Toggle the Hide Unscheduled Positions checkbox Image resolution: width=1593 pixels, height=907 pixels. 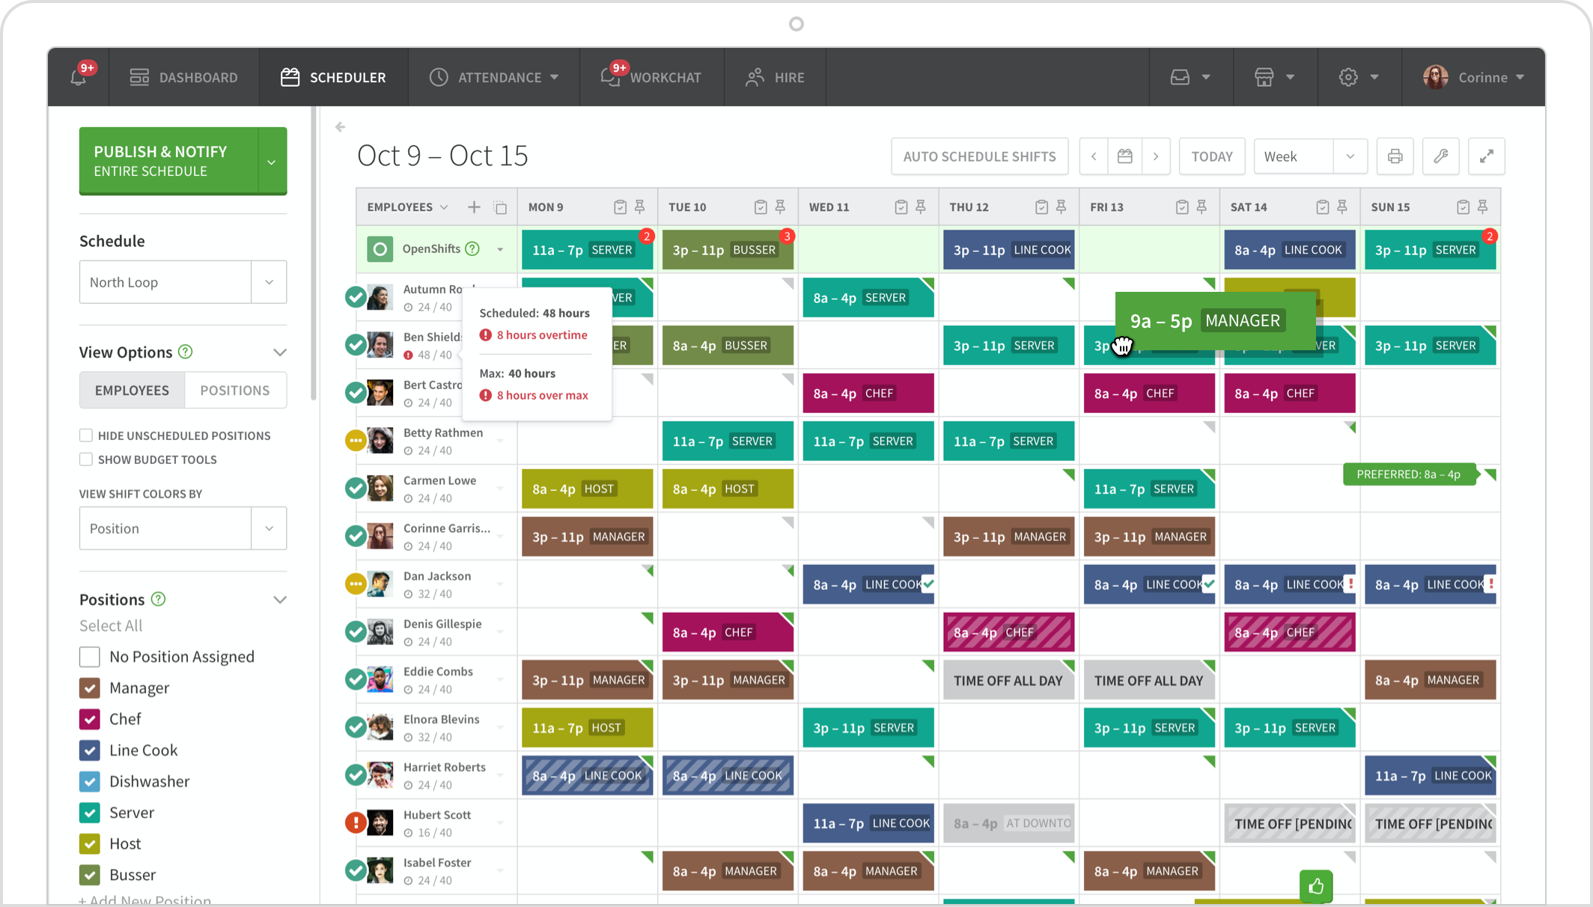point(85,434)
